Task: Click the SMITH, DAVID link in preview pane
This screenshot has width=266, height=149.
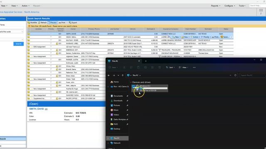Action: (37, 109)
